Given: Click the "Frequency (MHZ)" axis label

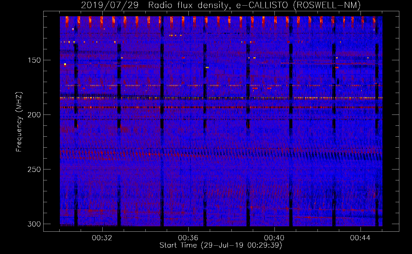Looking at the screenshot, I should pyautogui.click(x=19, y=122).
